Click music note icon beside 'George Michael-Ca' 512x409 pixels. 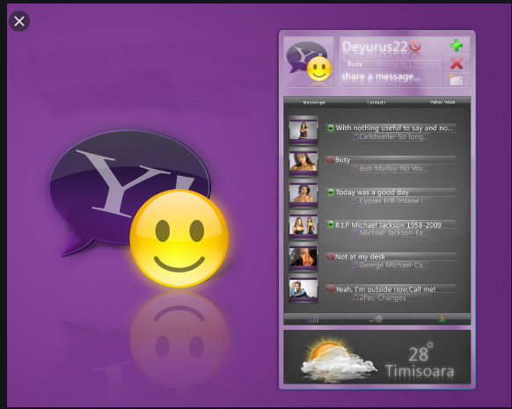coord(355,266)
